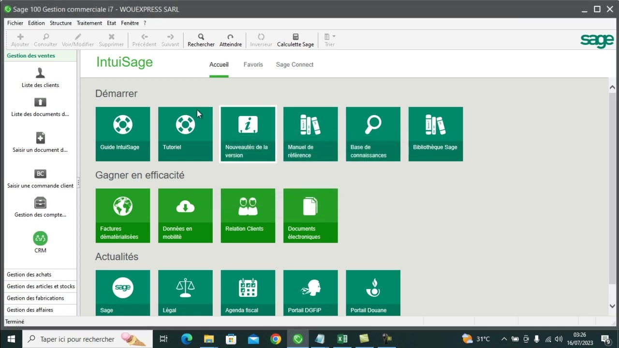The height and width of the screenshot is (348, 619).
Task: Expand Gestion des articles et stocks section
Action: tap(40, 286)
